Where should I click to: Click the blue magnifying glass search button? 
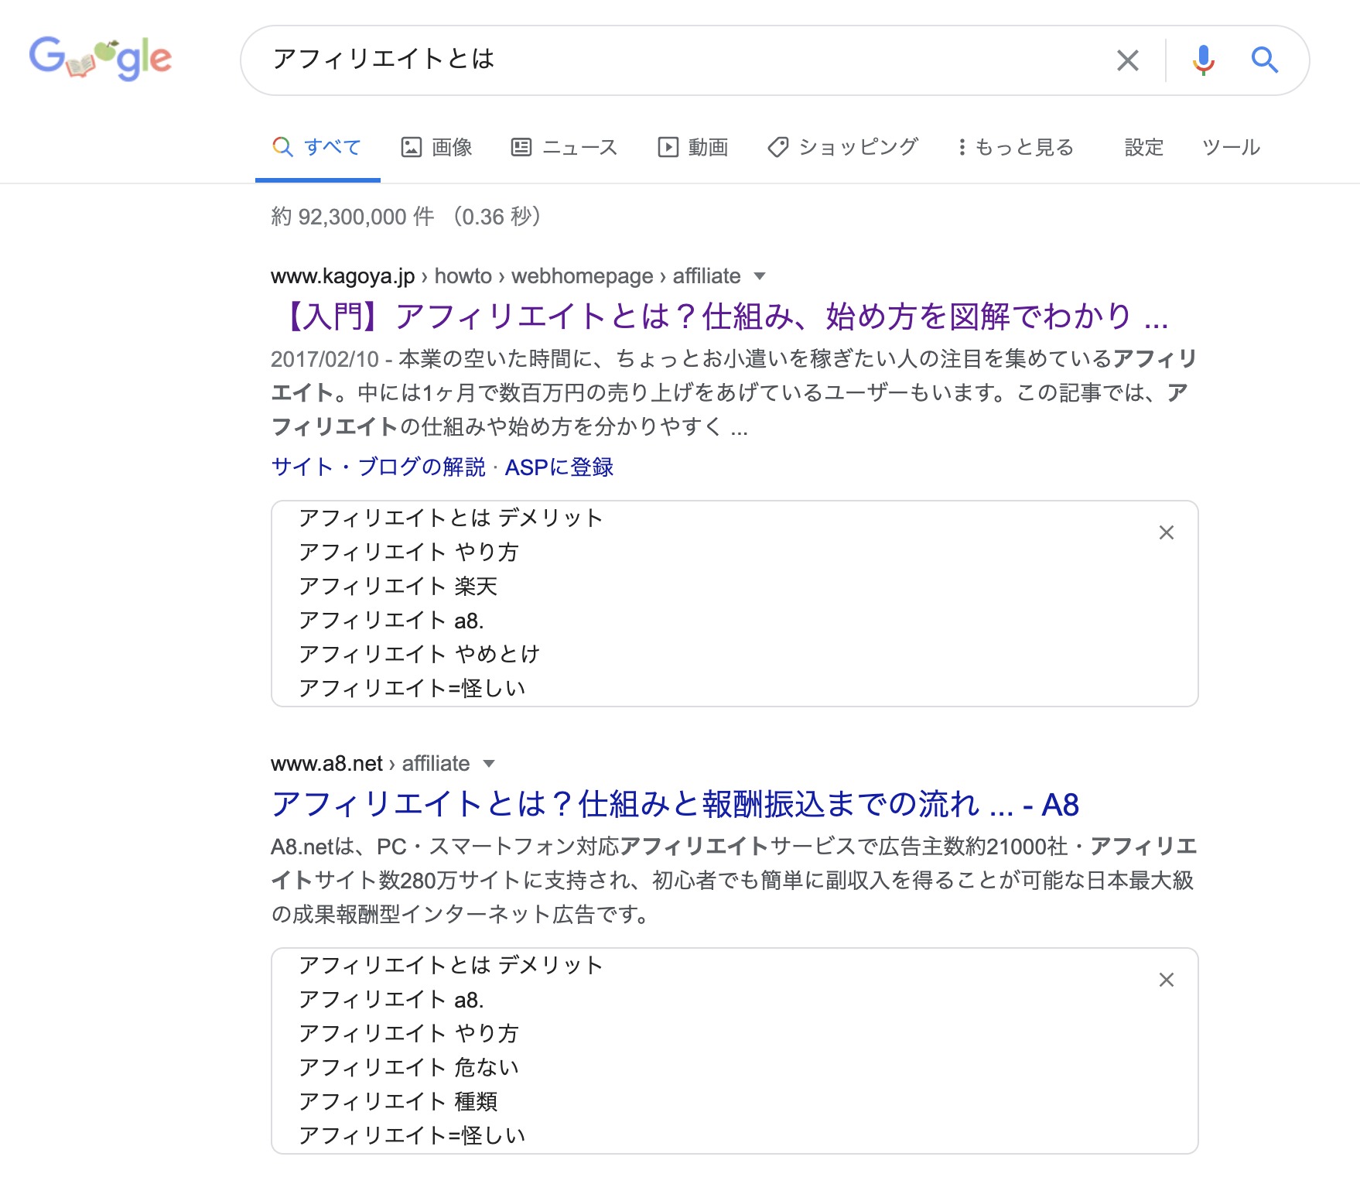click(1264, 60)
